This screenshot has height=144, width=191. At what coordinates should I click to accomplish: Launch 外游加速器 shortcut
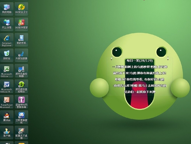pos(22,55)
